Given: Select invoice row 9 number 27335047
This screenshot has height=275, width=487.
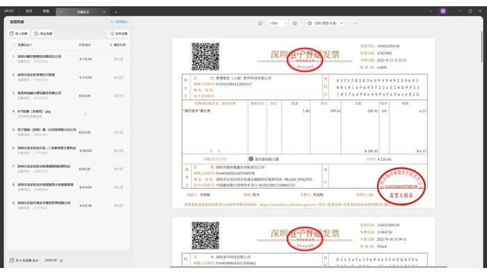Looking at the screenshot, I should tap(67, 205).
